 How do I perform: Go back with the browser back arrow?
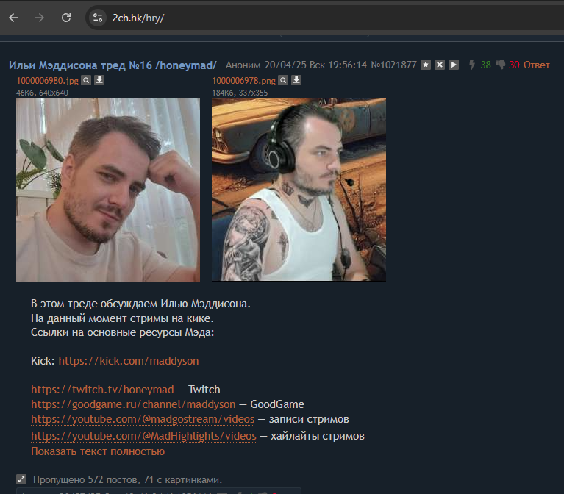coord(13,18)
